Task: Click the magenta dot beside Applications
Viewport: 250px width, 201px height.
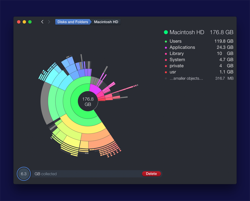Action: click(166, 48)
